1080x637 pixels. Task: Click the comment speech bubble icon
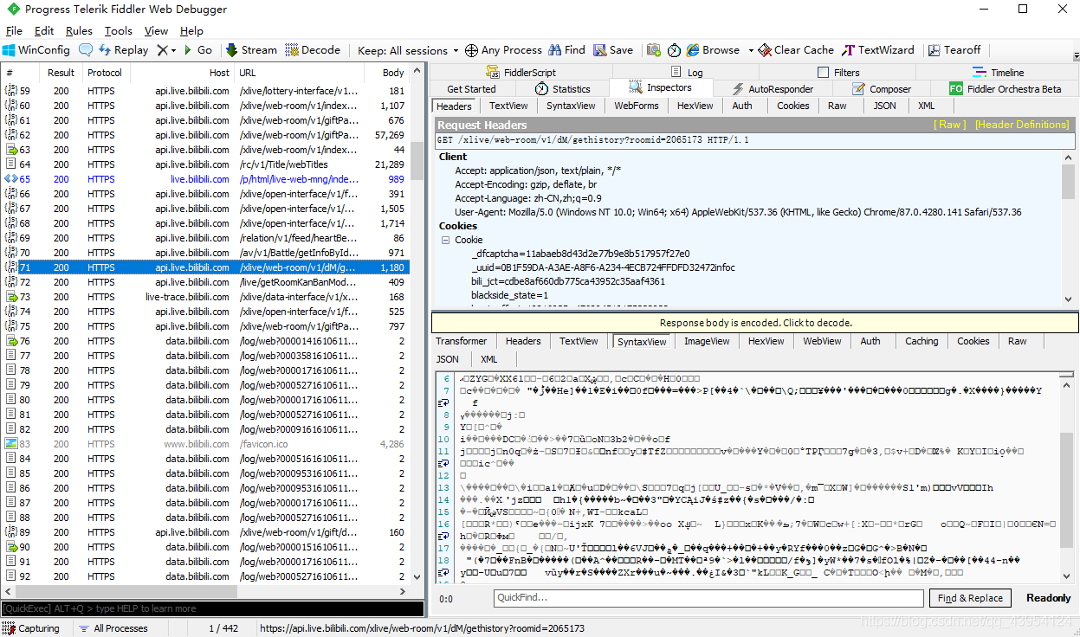pyautogui.click(x=86, y=50)
